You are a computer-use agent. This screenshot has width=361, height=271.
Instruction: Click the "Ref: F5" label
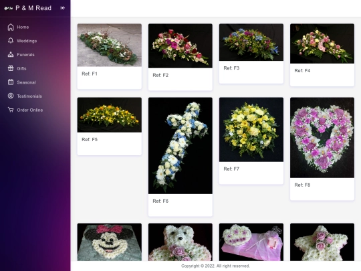[90, 139]
